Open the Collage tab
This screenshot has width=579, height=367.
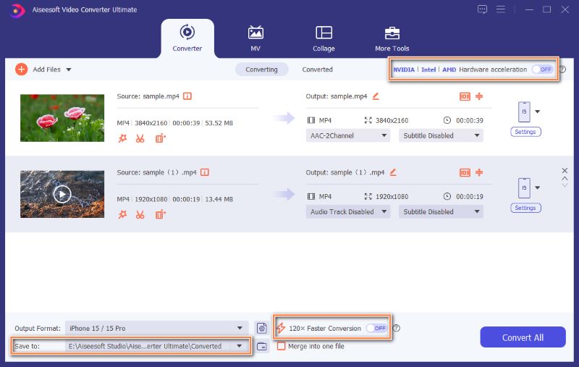tap(324, 38)
